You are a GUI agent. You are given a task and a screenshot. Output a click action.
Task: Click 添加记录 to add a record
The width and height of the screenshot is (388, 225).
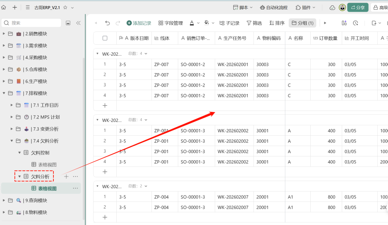click(x=139, y=23)
